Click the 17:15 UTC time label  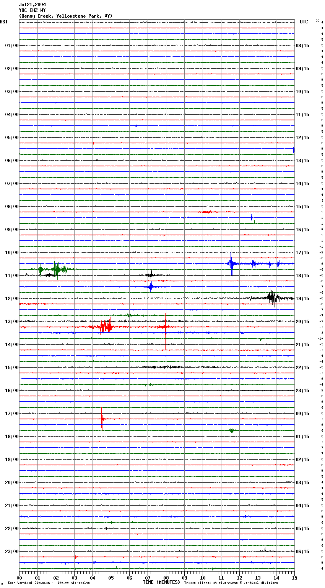pyautogui.click(x=302, y=253)
